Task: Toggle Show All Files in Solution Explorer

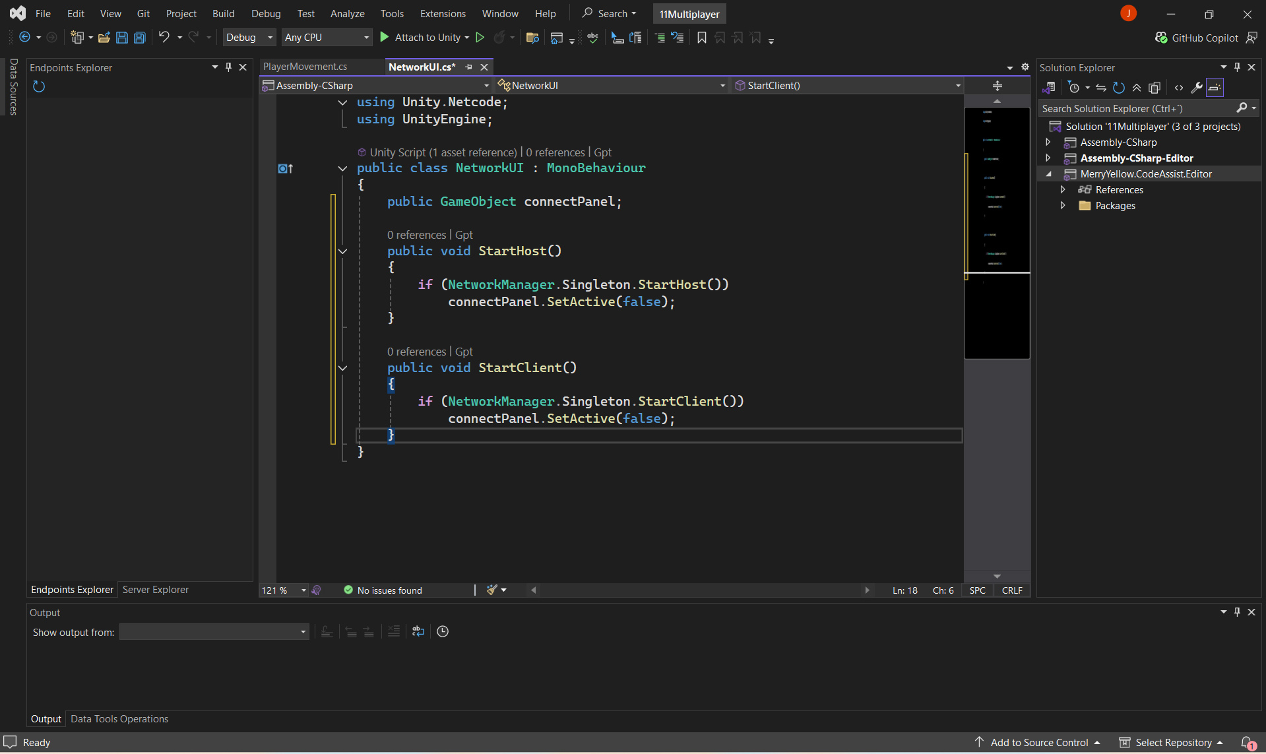Action: [x=1155, y=88]
